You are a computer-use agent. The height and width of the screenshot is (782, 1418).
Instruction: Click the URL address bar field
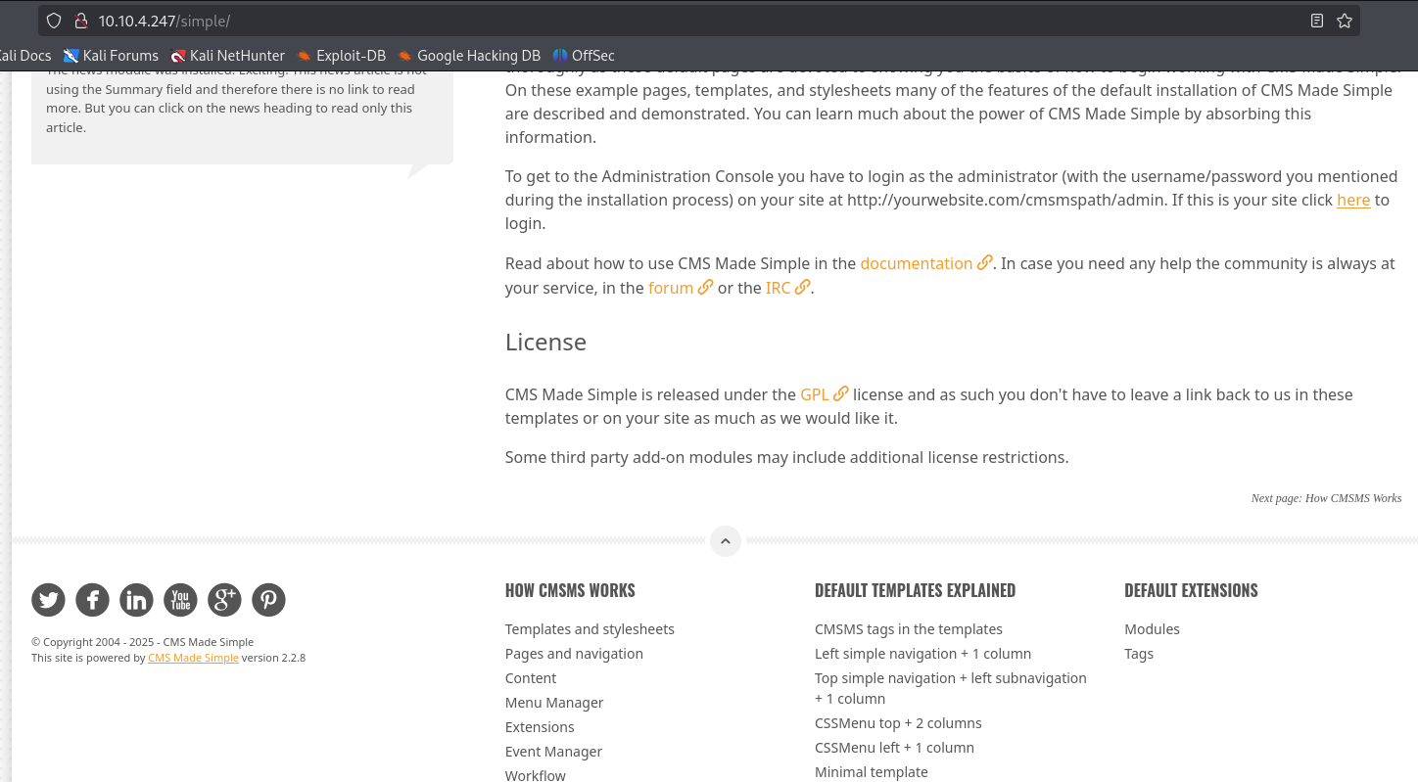685,21
